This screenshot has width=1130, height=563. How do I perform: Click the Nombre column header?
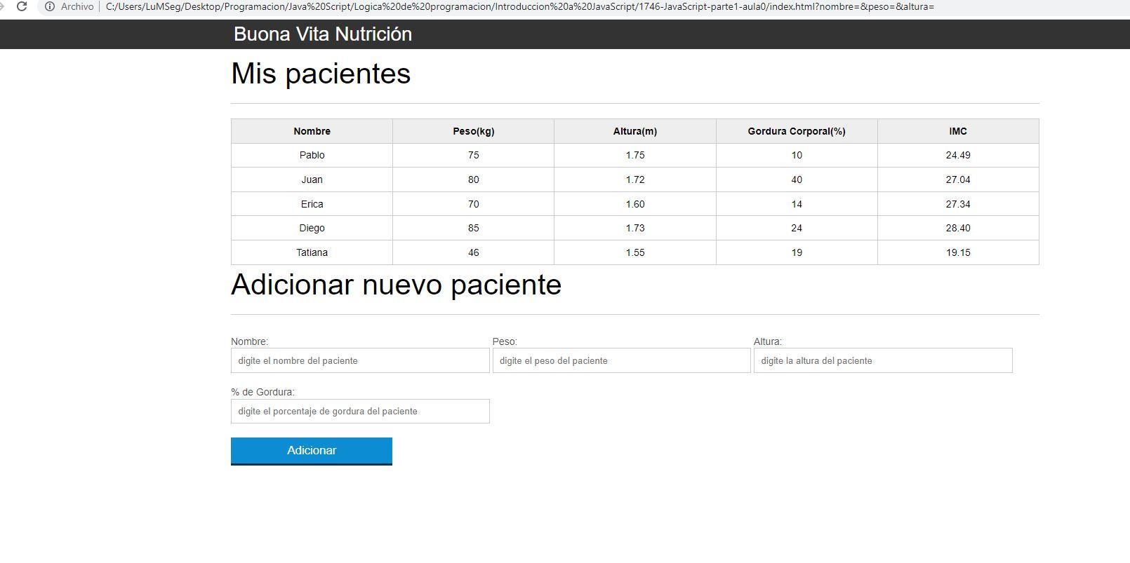click(312, 131)
